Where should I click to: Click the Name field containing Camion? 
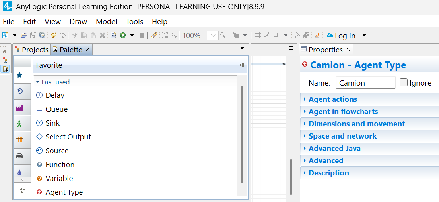366,83
